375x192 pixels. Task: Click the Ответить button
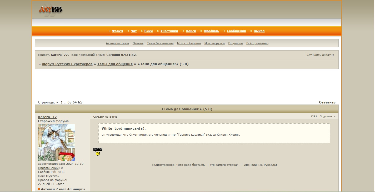[x=327, y=102]
